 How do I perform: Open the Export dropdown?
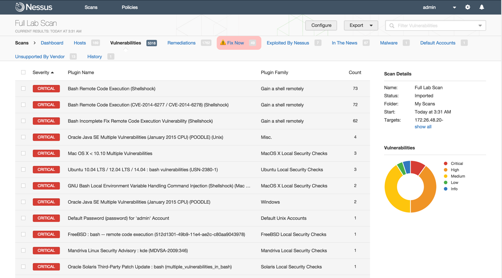tap(361, 26)
